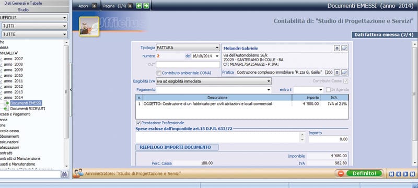Select Contratti di Manutenzione tree item
Image resolution: width=418 pixels, height=188 pixels.
(x=20, y=158)
